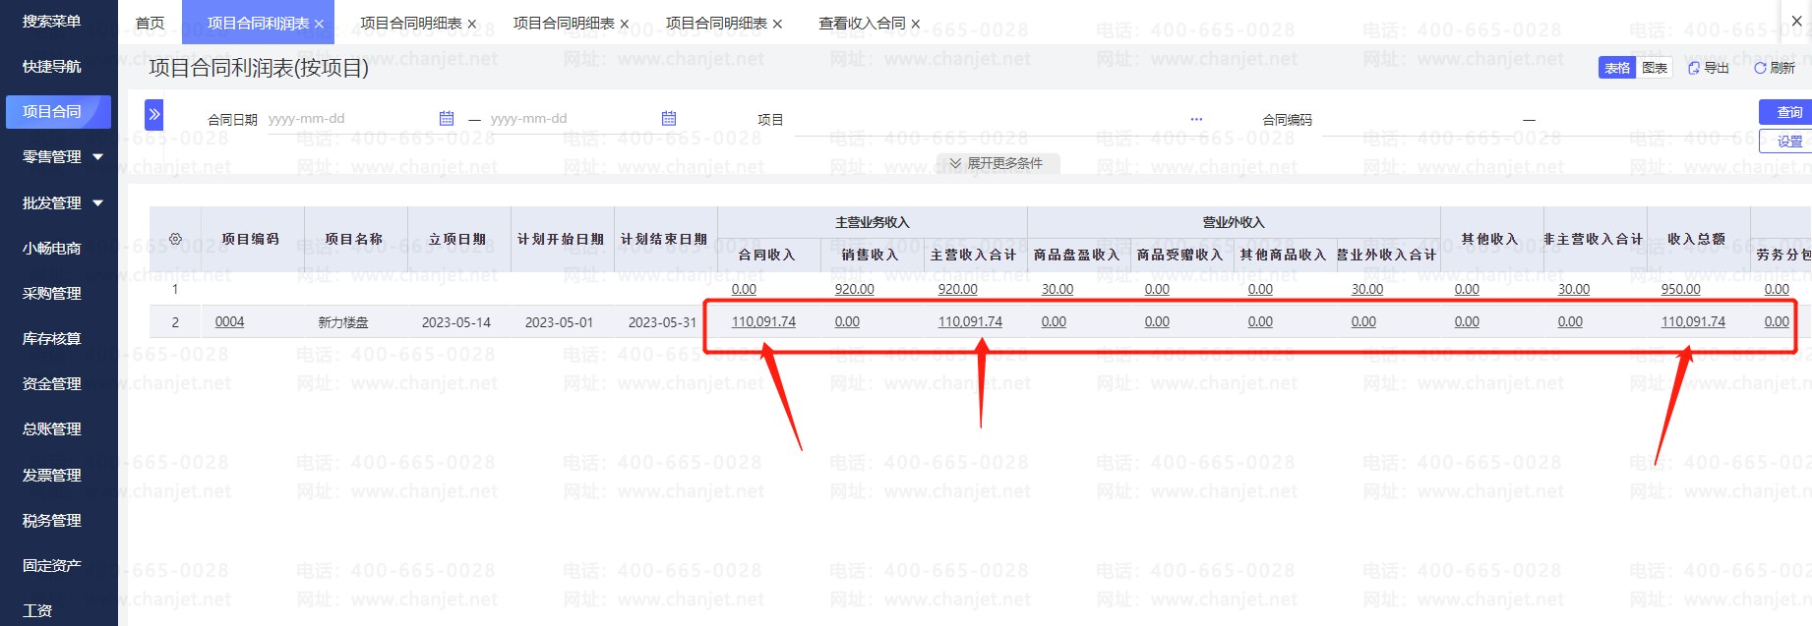Viewport: 1812px width, 626px height.
Task: Click the 计划结束日期 column header
Action: coord(665,239)
